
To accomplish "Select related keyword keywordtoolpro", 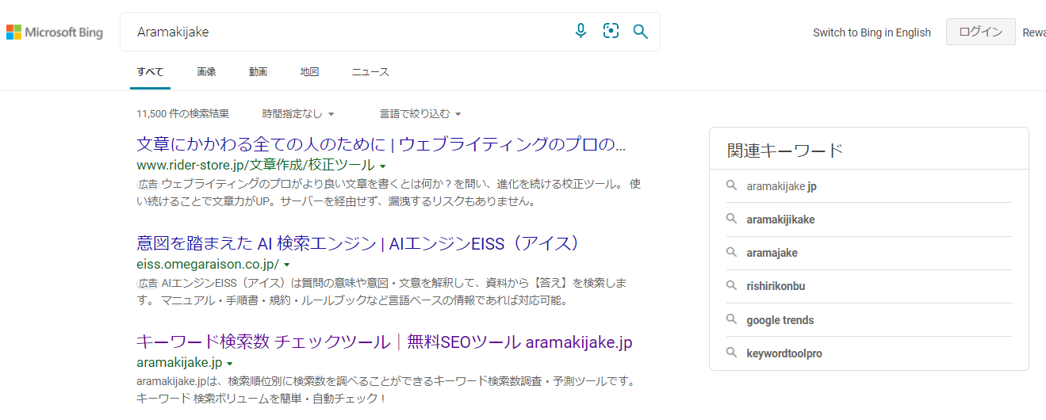I will coord(784,353).
